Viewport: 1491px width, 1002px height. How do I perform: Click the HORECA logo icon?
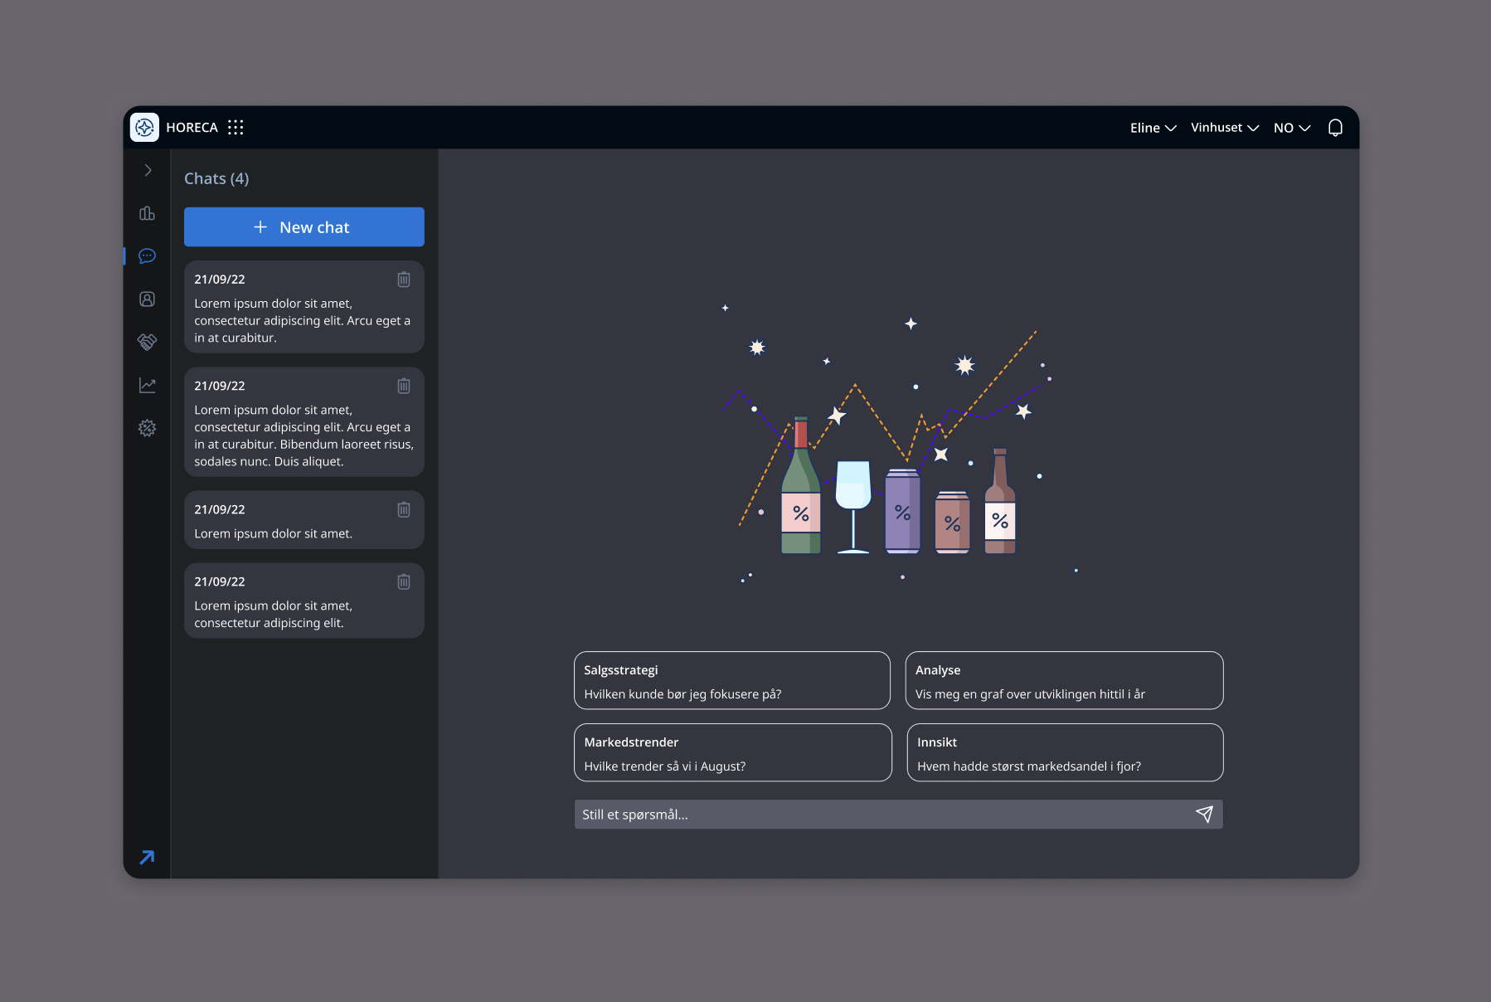click(145, 127)
